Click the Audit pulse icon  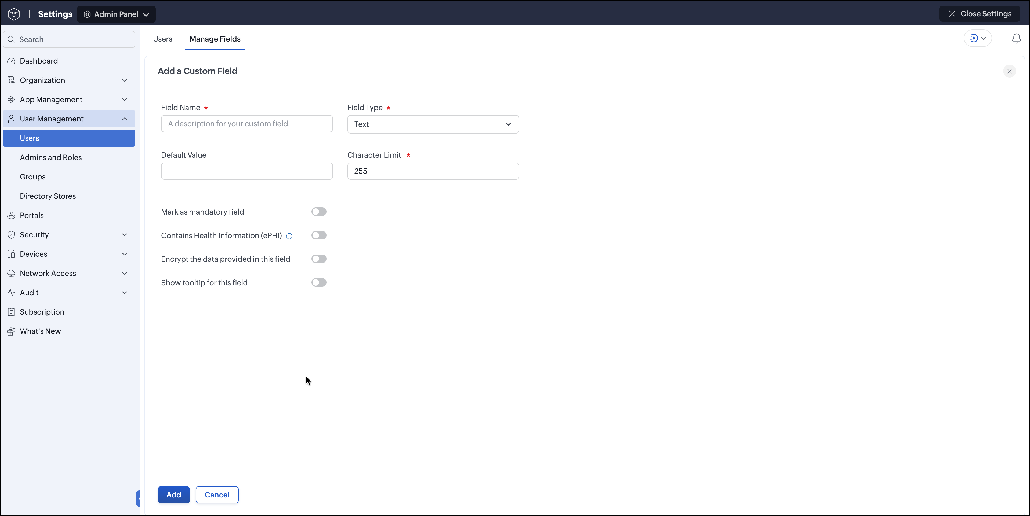tap(11, 293)
